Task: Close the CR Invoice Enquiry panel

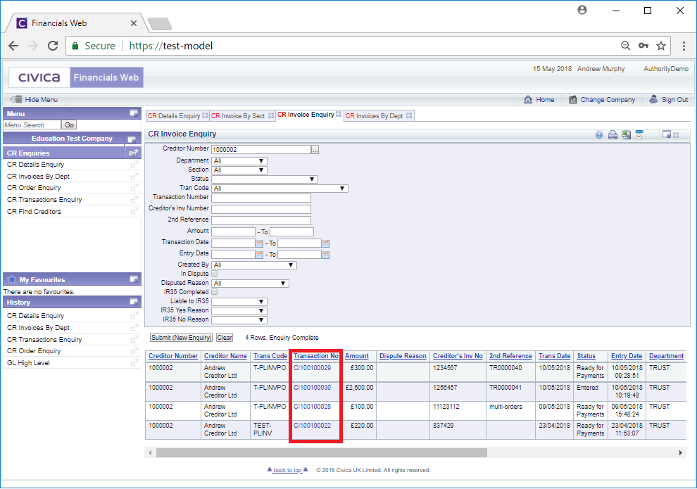Action: point(676,135)
